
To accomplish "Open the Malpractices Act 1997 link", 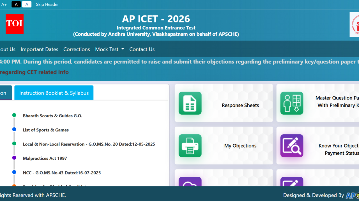I will coord(45,158).
